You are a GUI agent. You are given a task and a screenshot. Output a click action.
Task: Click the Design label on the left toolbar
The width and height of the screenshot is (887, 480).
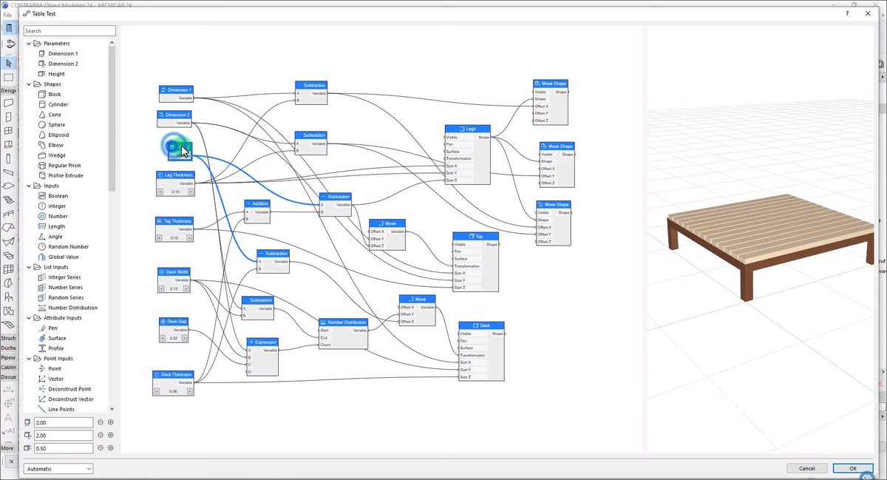(7, 90)
